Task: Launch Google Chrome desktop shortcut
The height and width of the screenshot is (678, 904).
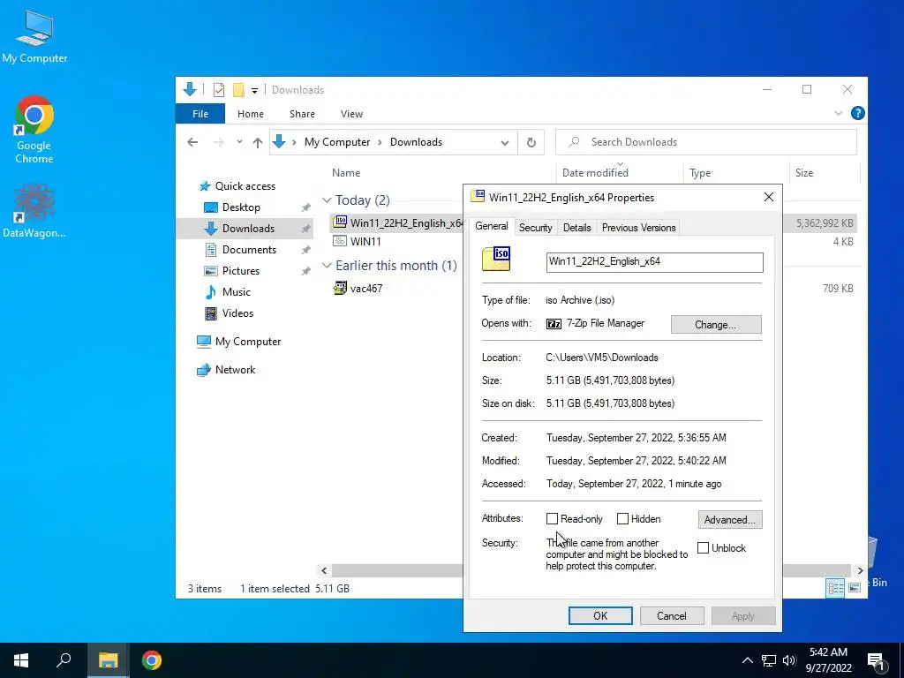Action: (34, 130)
